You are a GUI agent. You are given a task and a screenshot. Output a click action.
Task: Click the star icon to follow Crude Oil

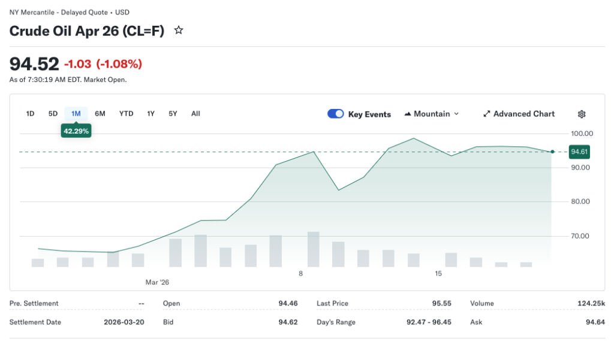coord(178,31)
